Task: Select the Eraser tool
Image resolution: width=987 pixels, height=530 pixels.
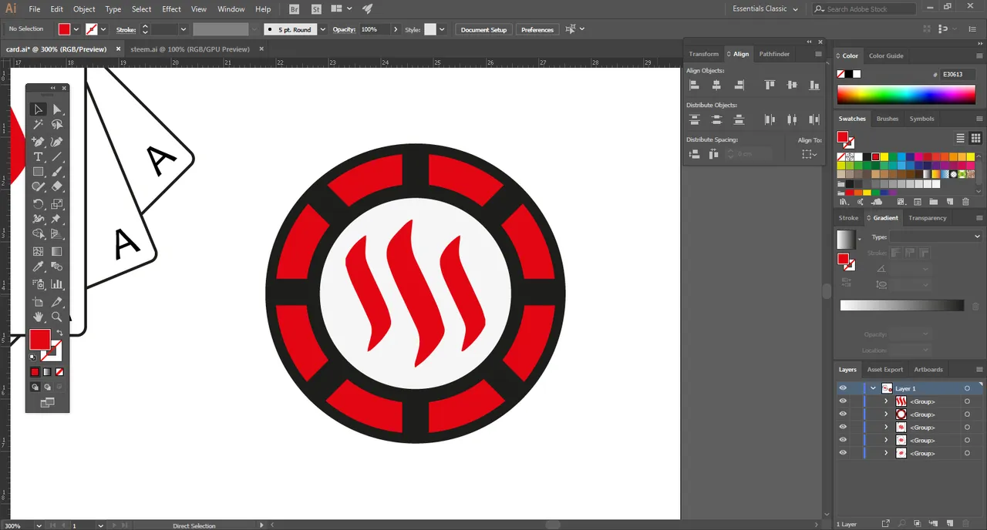Action: (x=57, y=186)
